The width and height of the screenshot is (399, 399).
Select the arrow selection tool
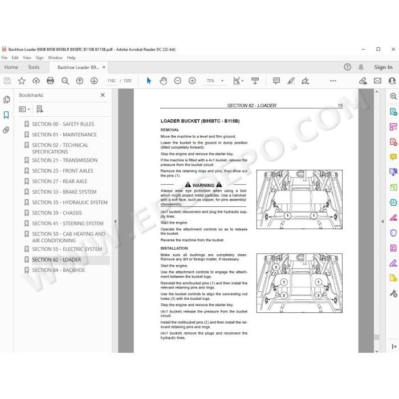click(x=149, y=81)
